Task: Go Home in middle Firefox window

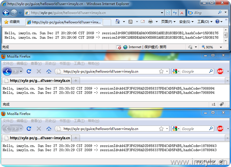Action: (49, 72)
